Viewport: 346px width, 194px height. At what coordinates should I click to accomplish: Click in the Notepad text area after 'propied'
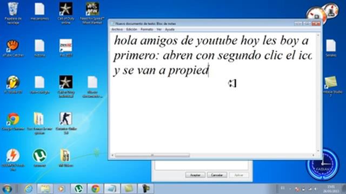[x=210, y=71]
